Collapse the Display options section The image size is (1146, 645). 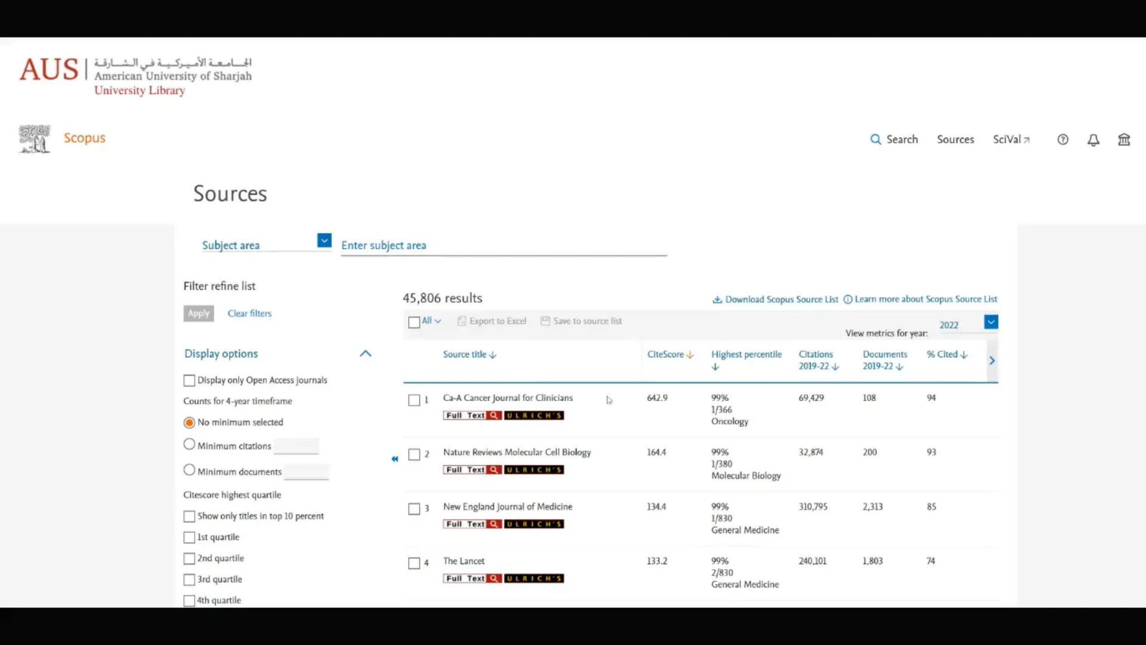[365, 354]
